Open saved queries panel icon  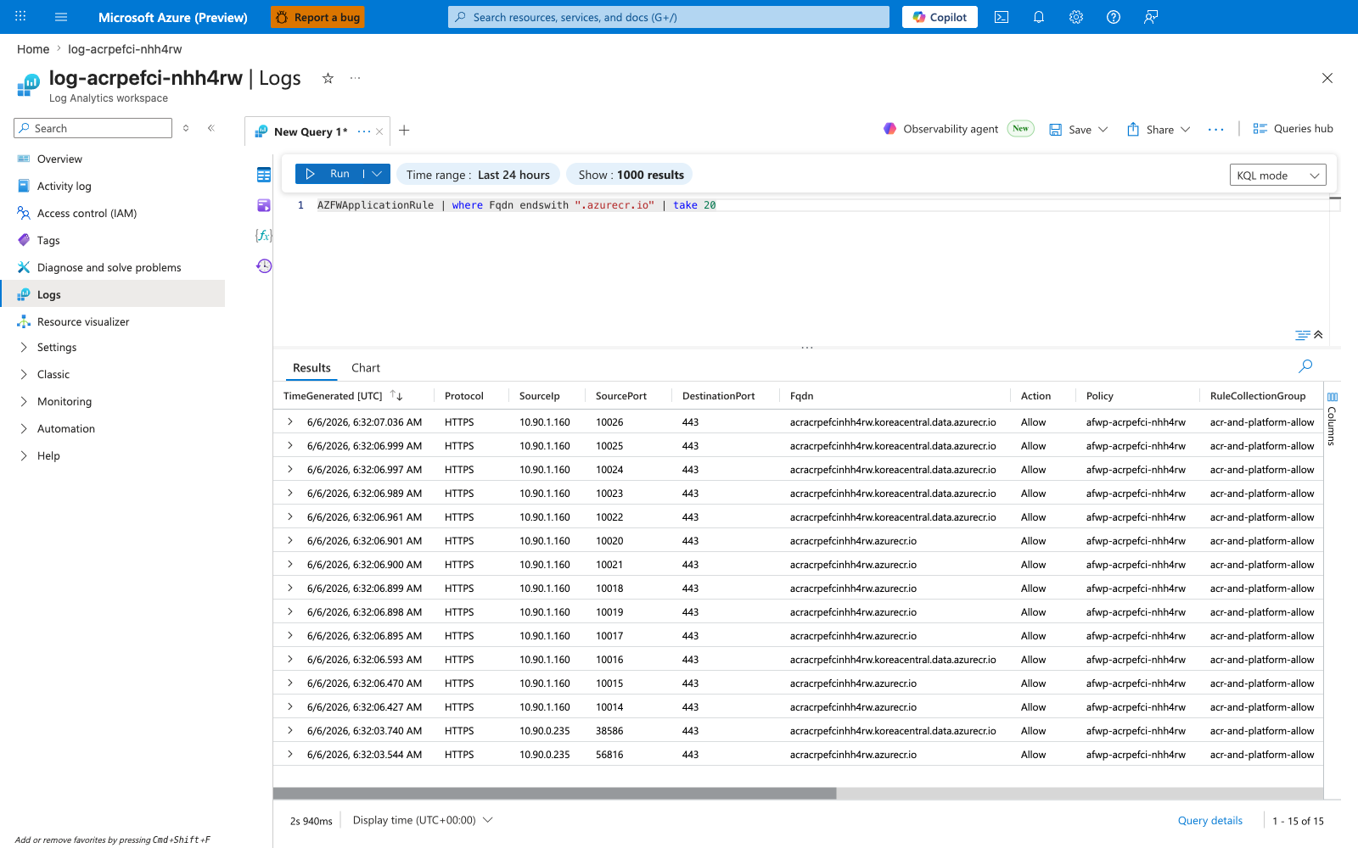[264, 205]
